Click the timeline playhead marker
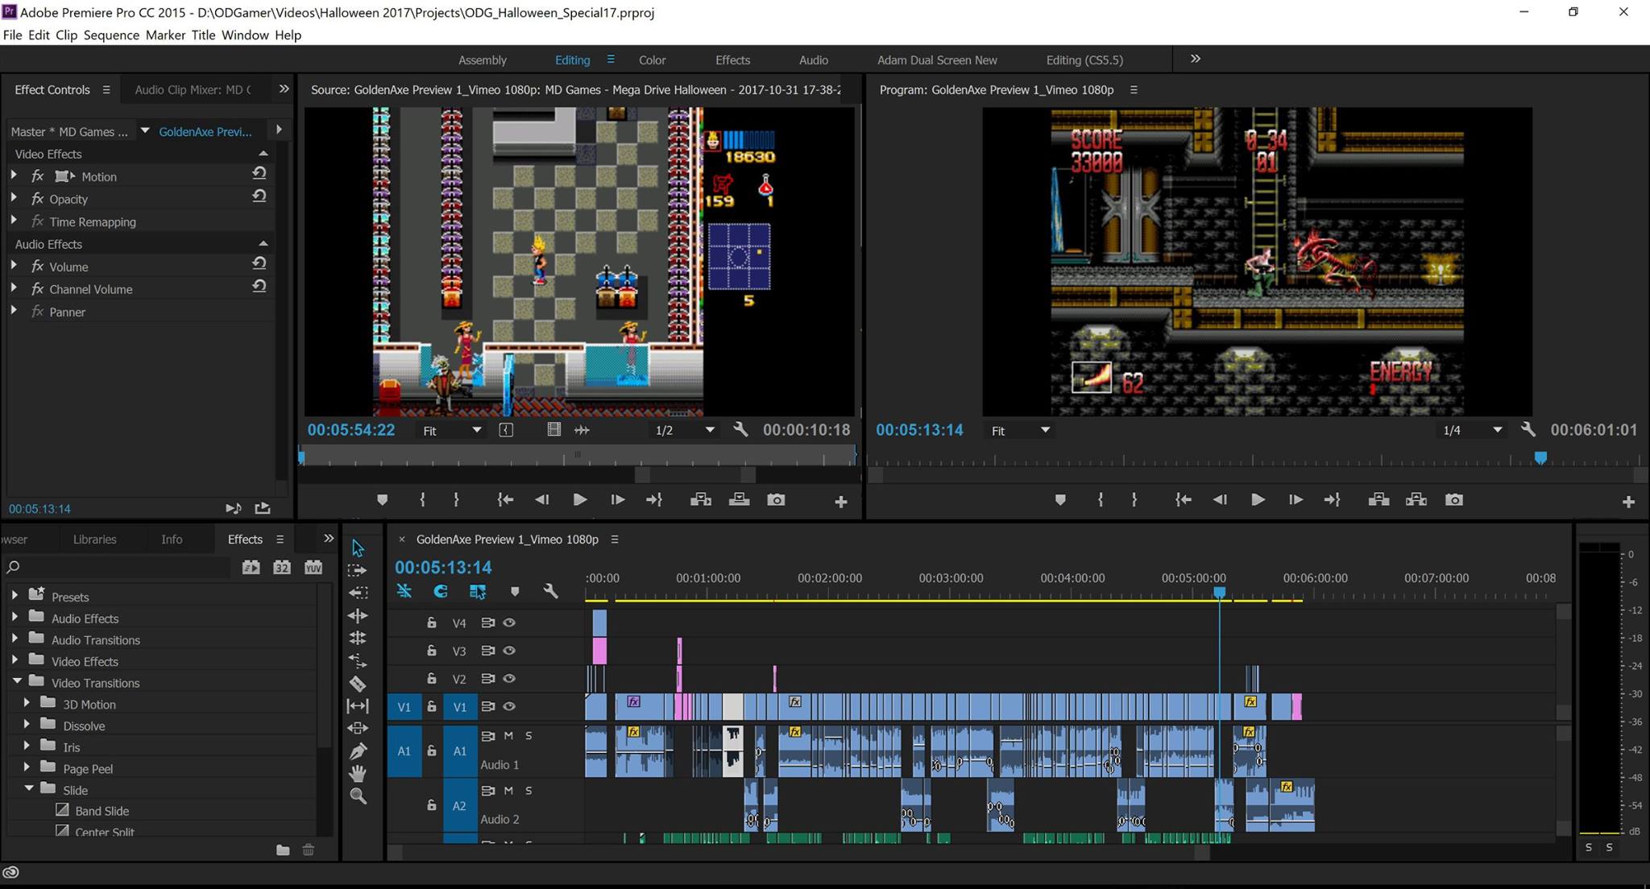The width and height of the screenshot is (1650, 889). tap(1220, 593)
